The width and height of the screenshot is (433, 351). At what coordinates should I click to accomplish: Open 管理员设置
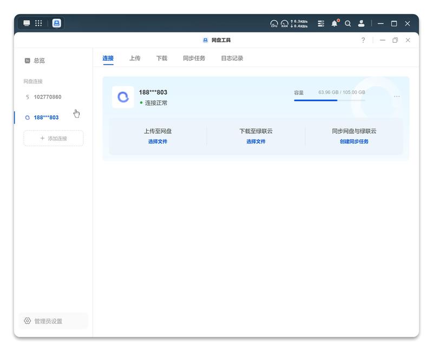tap(53, 321)
